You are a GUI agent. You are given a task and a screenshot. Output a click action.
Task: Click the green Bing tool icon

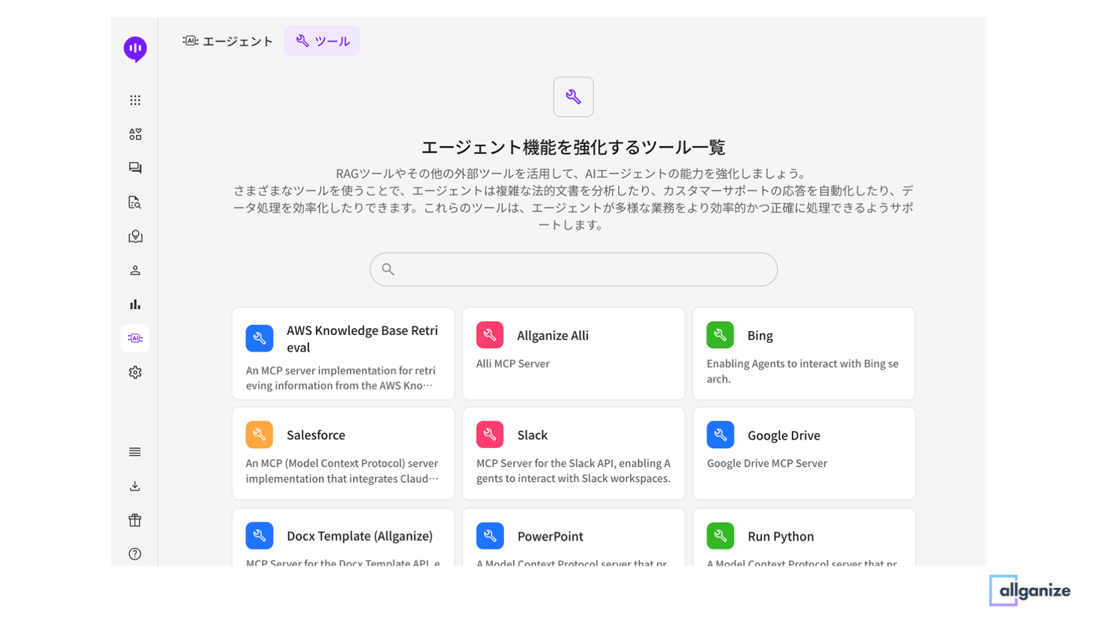pos(720,335)
